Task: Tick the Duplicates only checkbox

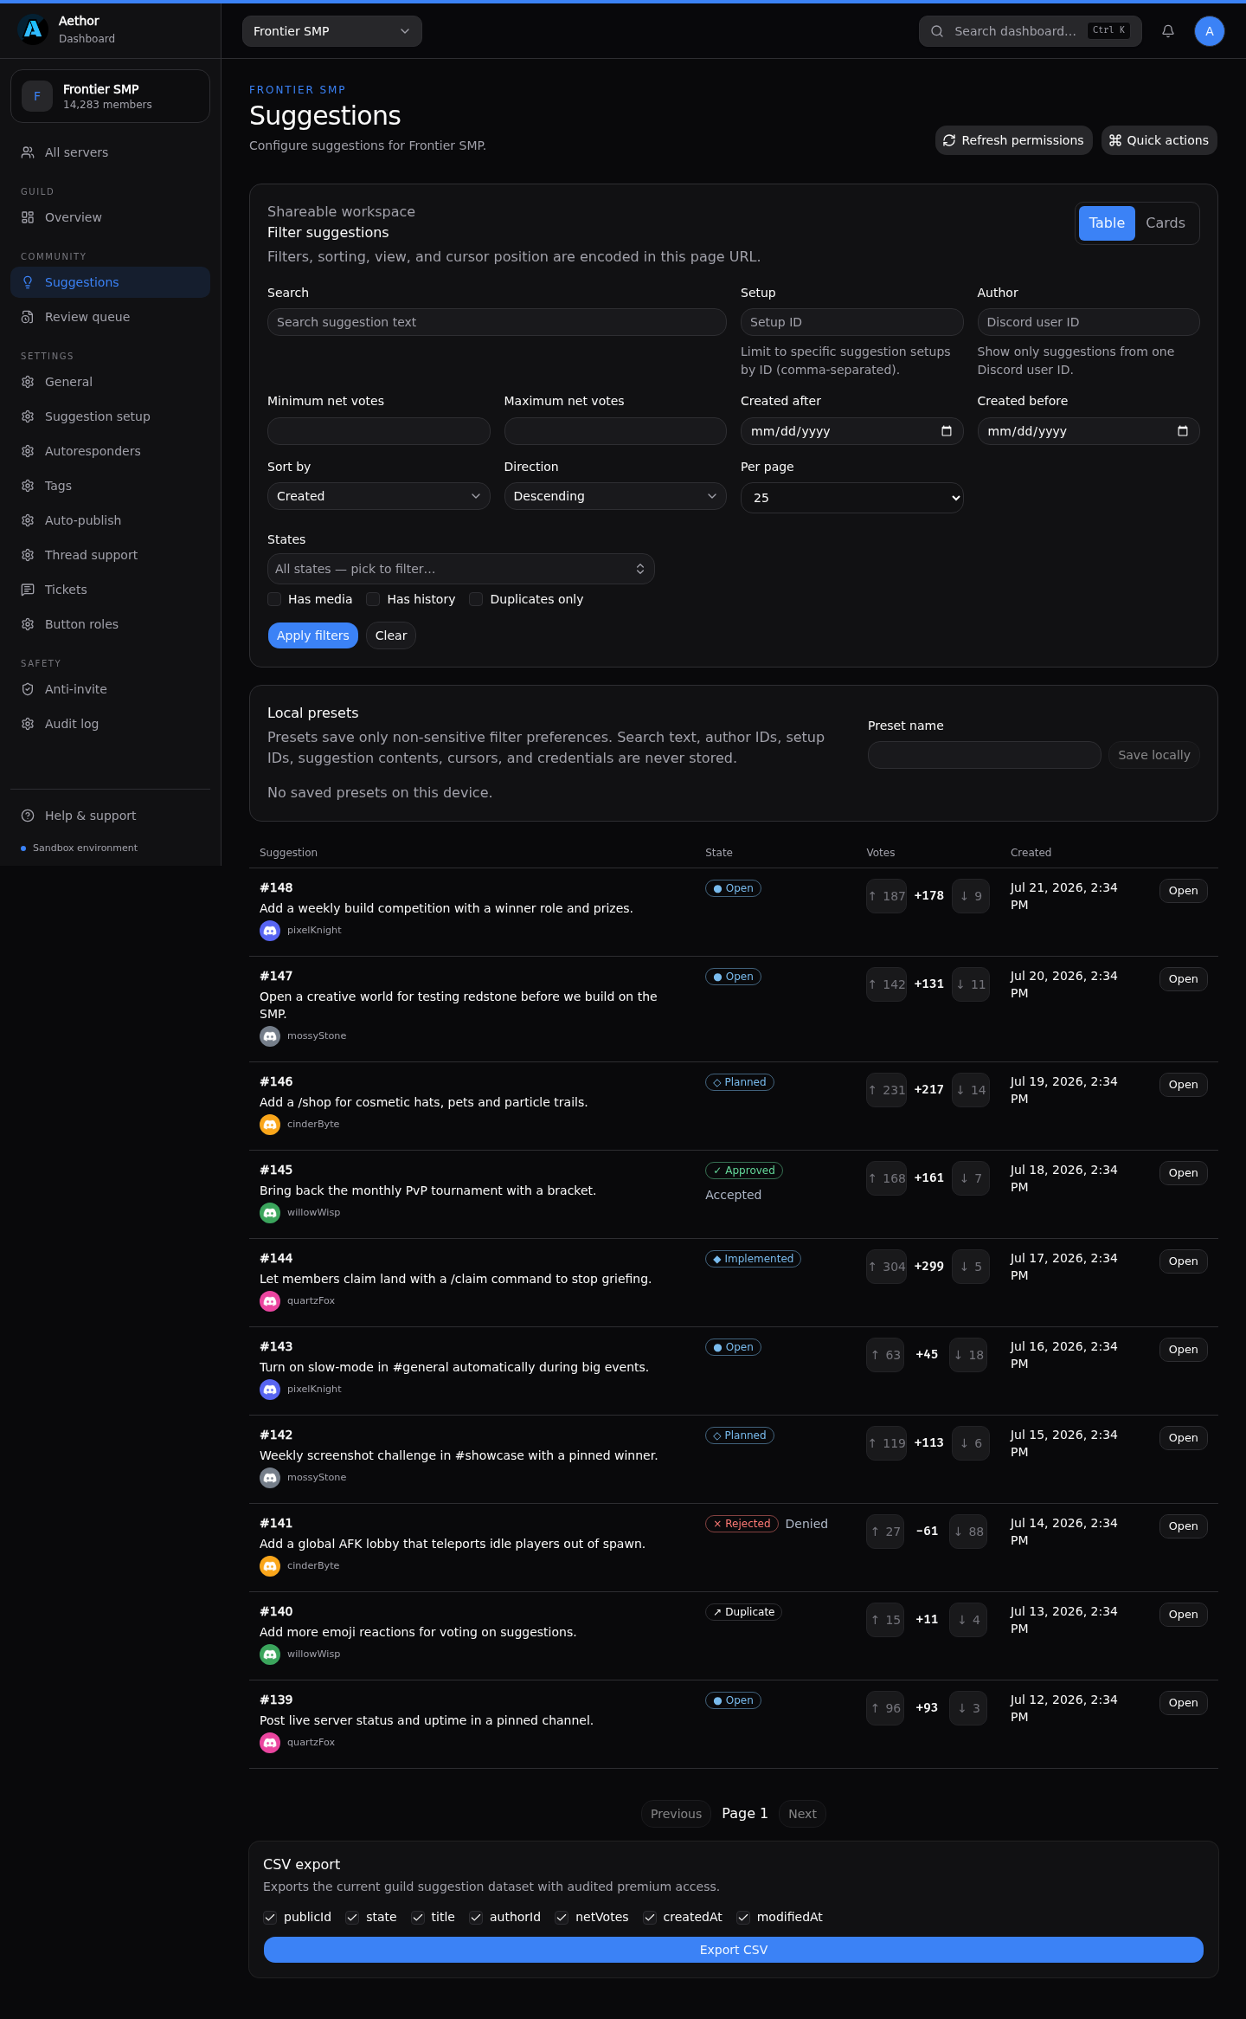Action: (476, 599)
